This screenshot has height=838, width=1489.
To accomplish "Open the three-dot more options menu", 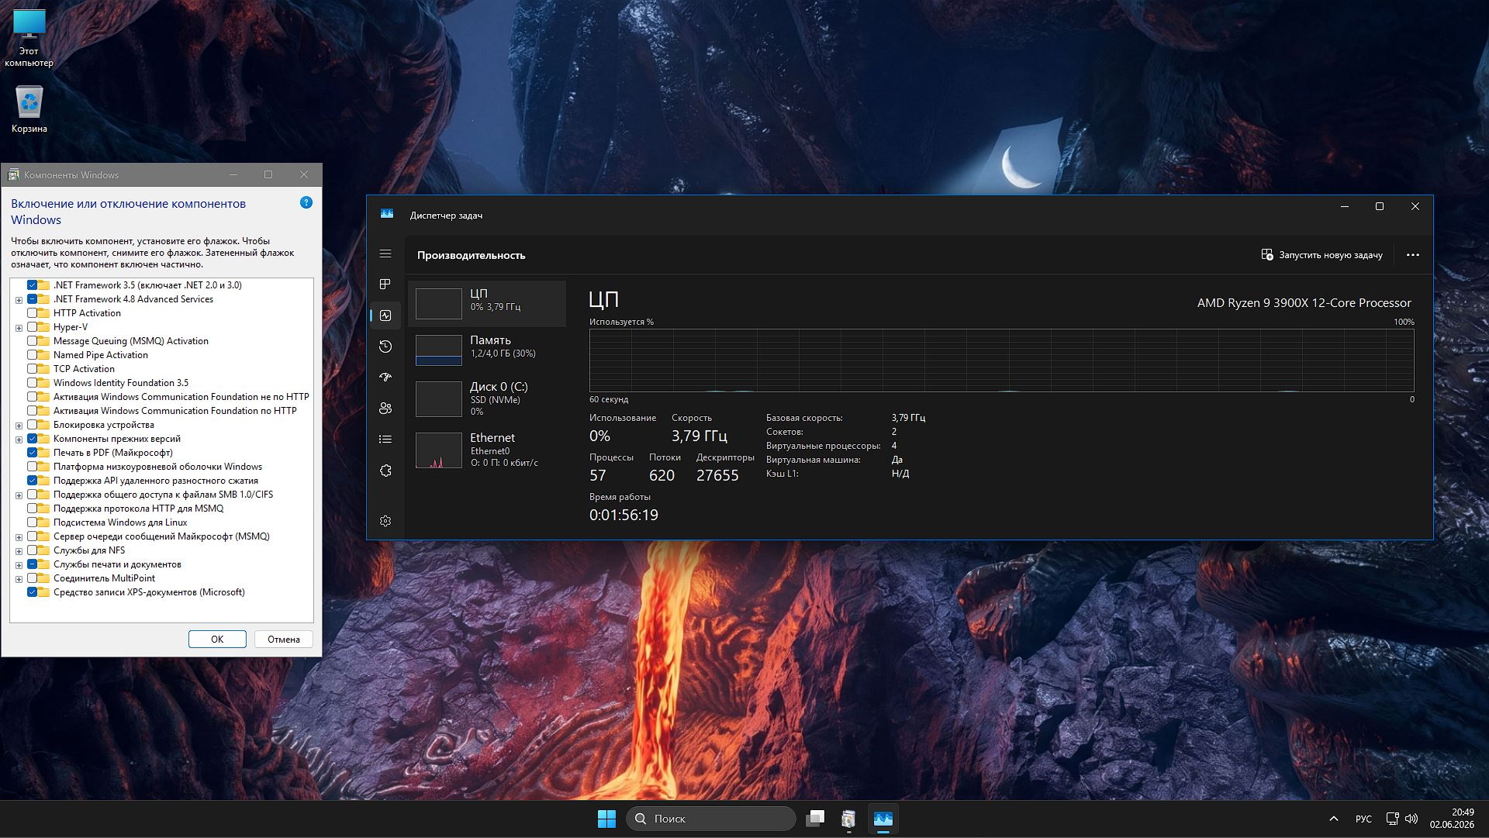I will 1412,255.
